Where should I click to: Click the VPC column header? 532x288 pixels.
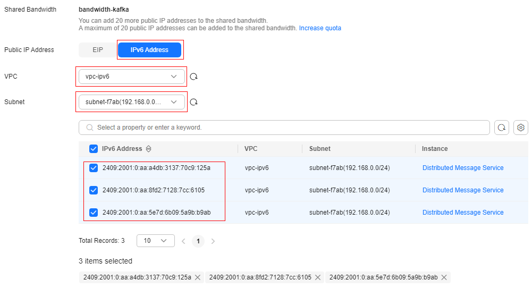point(251,149)
